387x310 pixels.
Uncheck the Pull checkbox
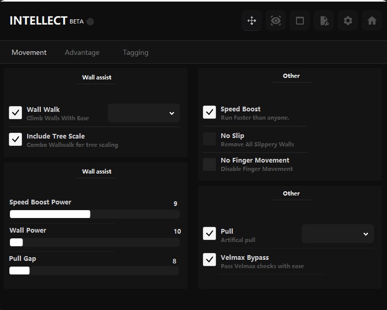pyautogui.click(x=209, y=234)
